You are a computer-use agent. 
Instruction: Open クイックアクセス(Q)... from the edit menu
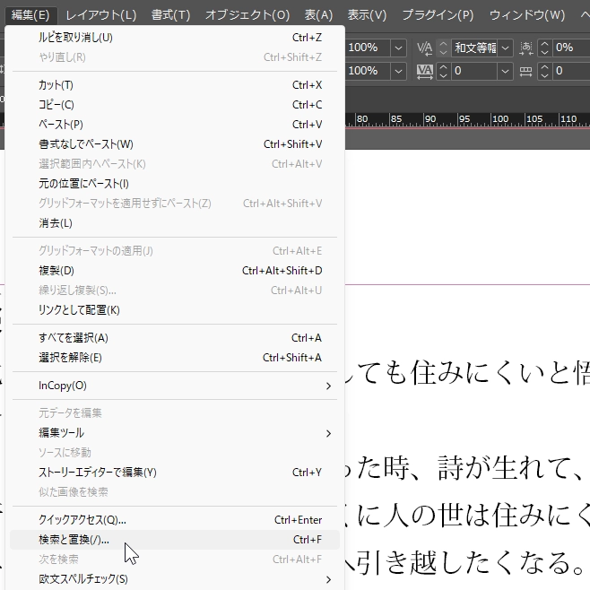click(x=82, y=520)
